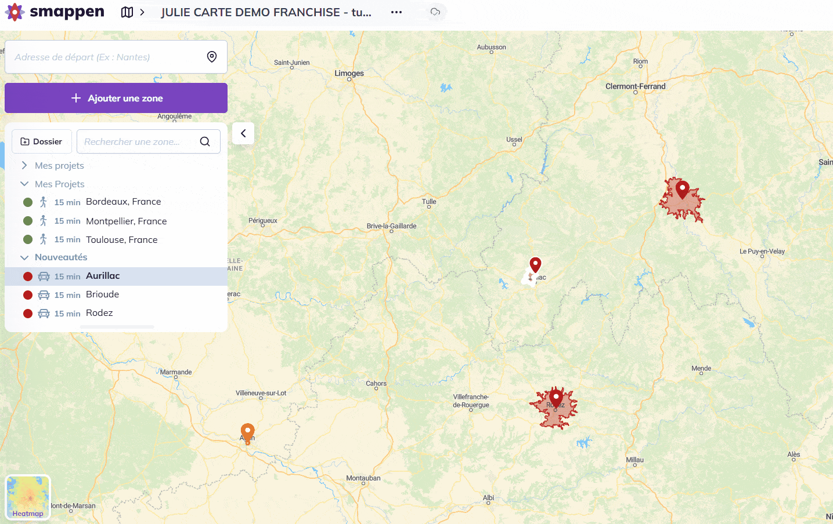The height and width of the screenshot is (524, 833).
Task: Select Toulouse, France zone
Action: point(121,240)
